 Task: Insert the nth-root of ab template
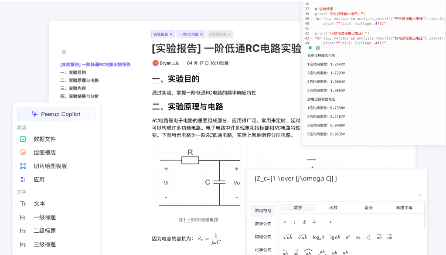[x=303, y=237]
